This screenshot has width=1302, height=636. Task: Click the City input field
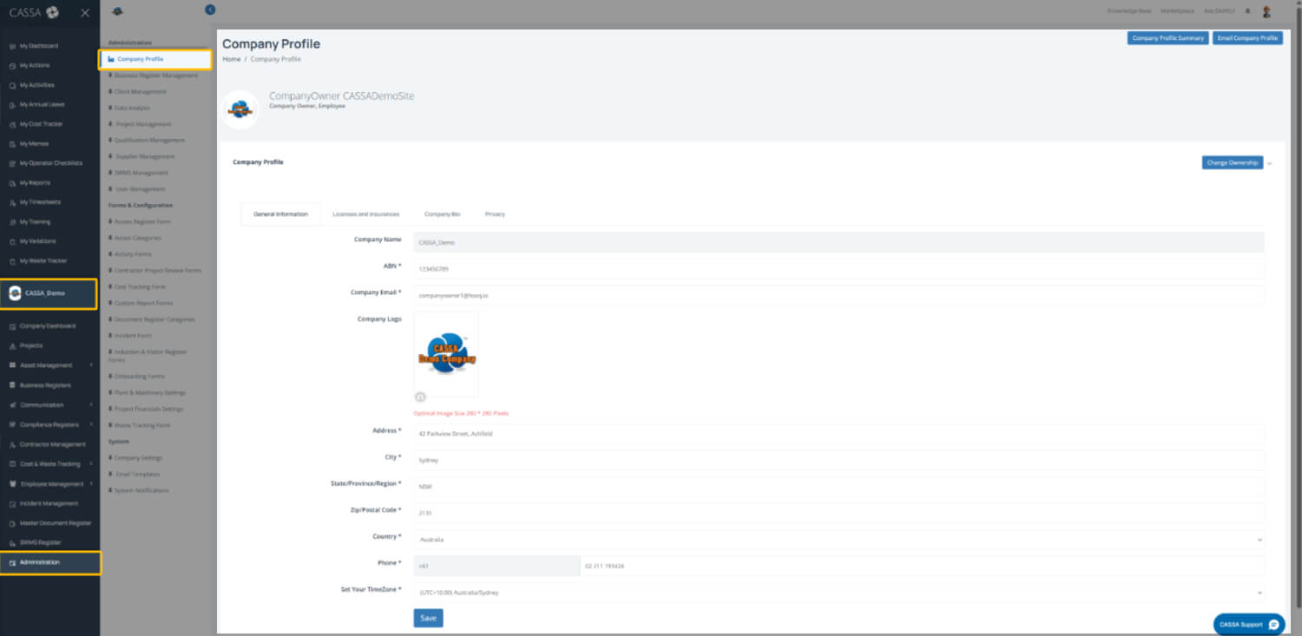pyautogui.click(x=838, y=460)
